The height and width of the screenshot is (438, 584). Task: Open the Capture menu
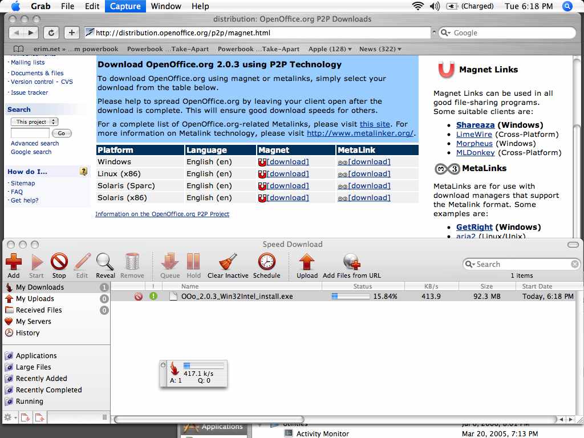point(125,6)
